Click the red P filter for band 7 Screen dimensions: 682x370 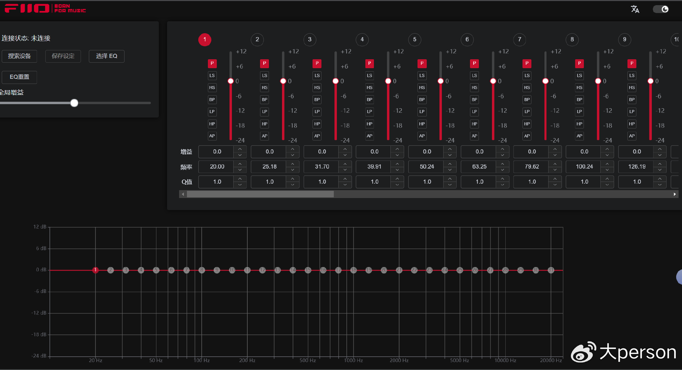(527, 63)
